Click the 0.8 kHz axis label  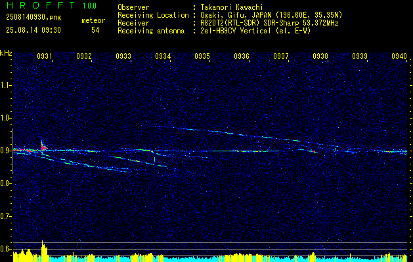click(x=6, y=183)
